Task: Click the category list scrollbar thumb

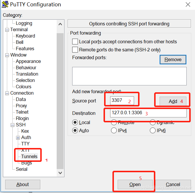Action: pyautogui.click(x=60, y=101)
